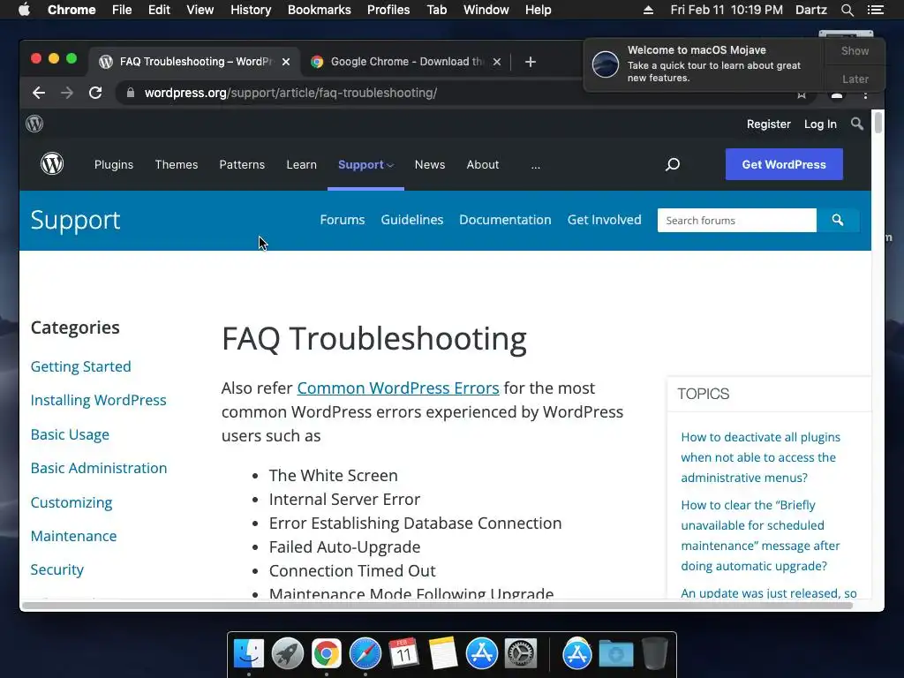
Task: Open Installing WordPress category
Action: point(98,400)
